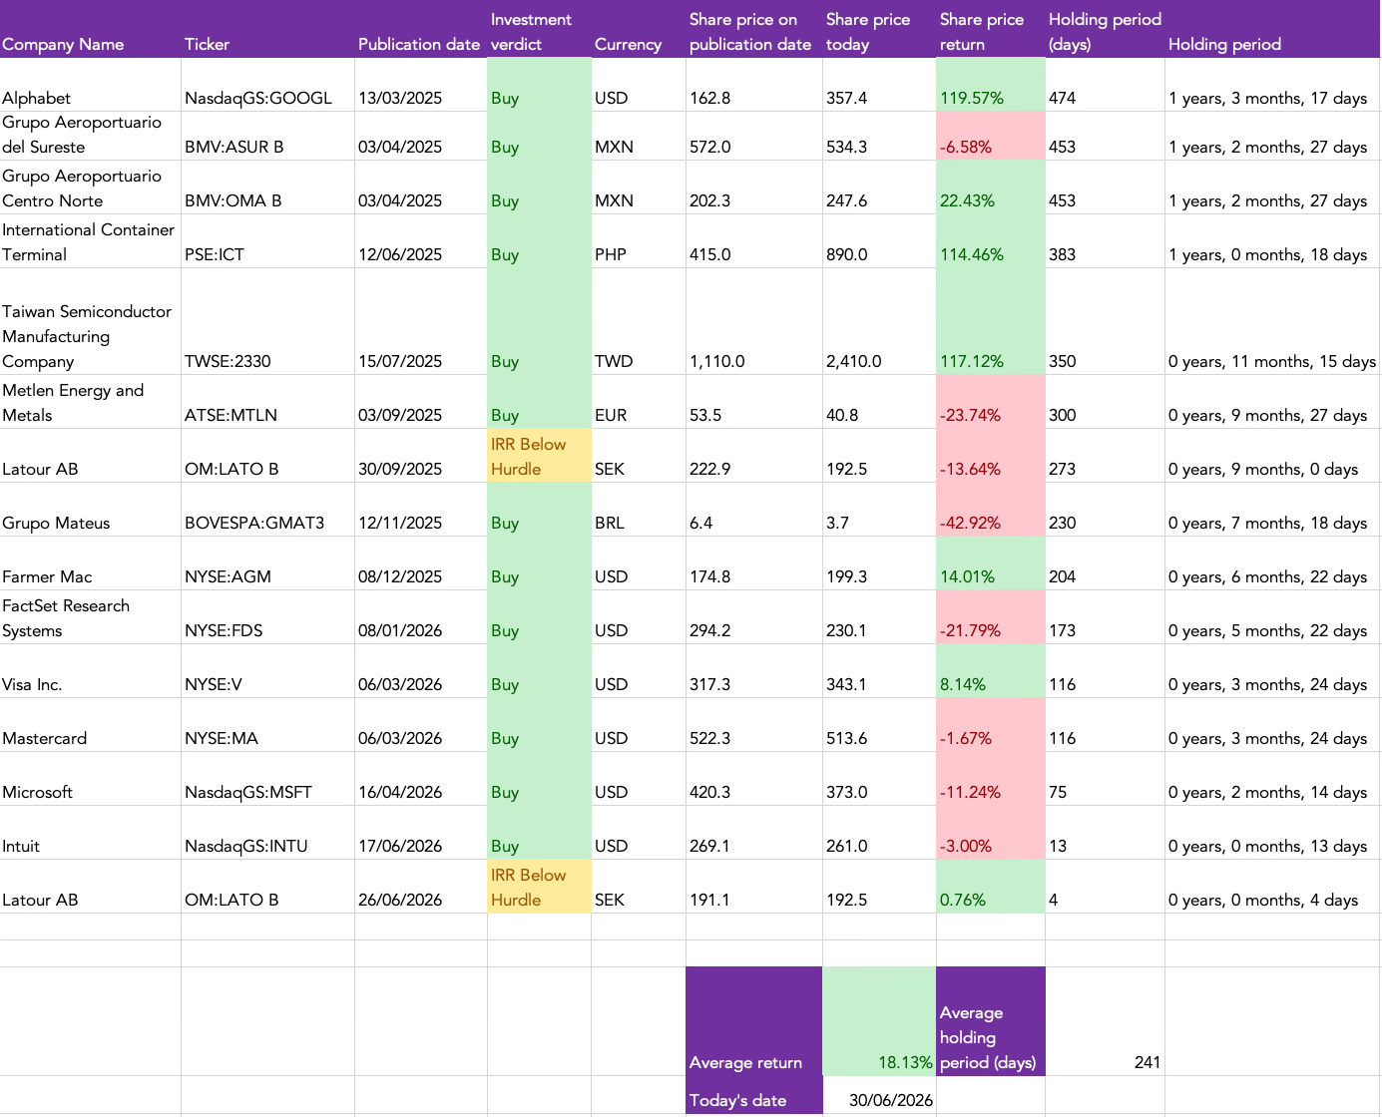The height and width of the screenshot is (1117, 1382).
Task: Click the BMV:OMA B ticker cell
Action: tap(267, 187)
